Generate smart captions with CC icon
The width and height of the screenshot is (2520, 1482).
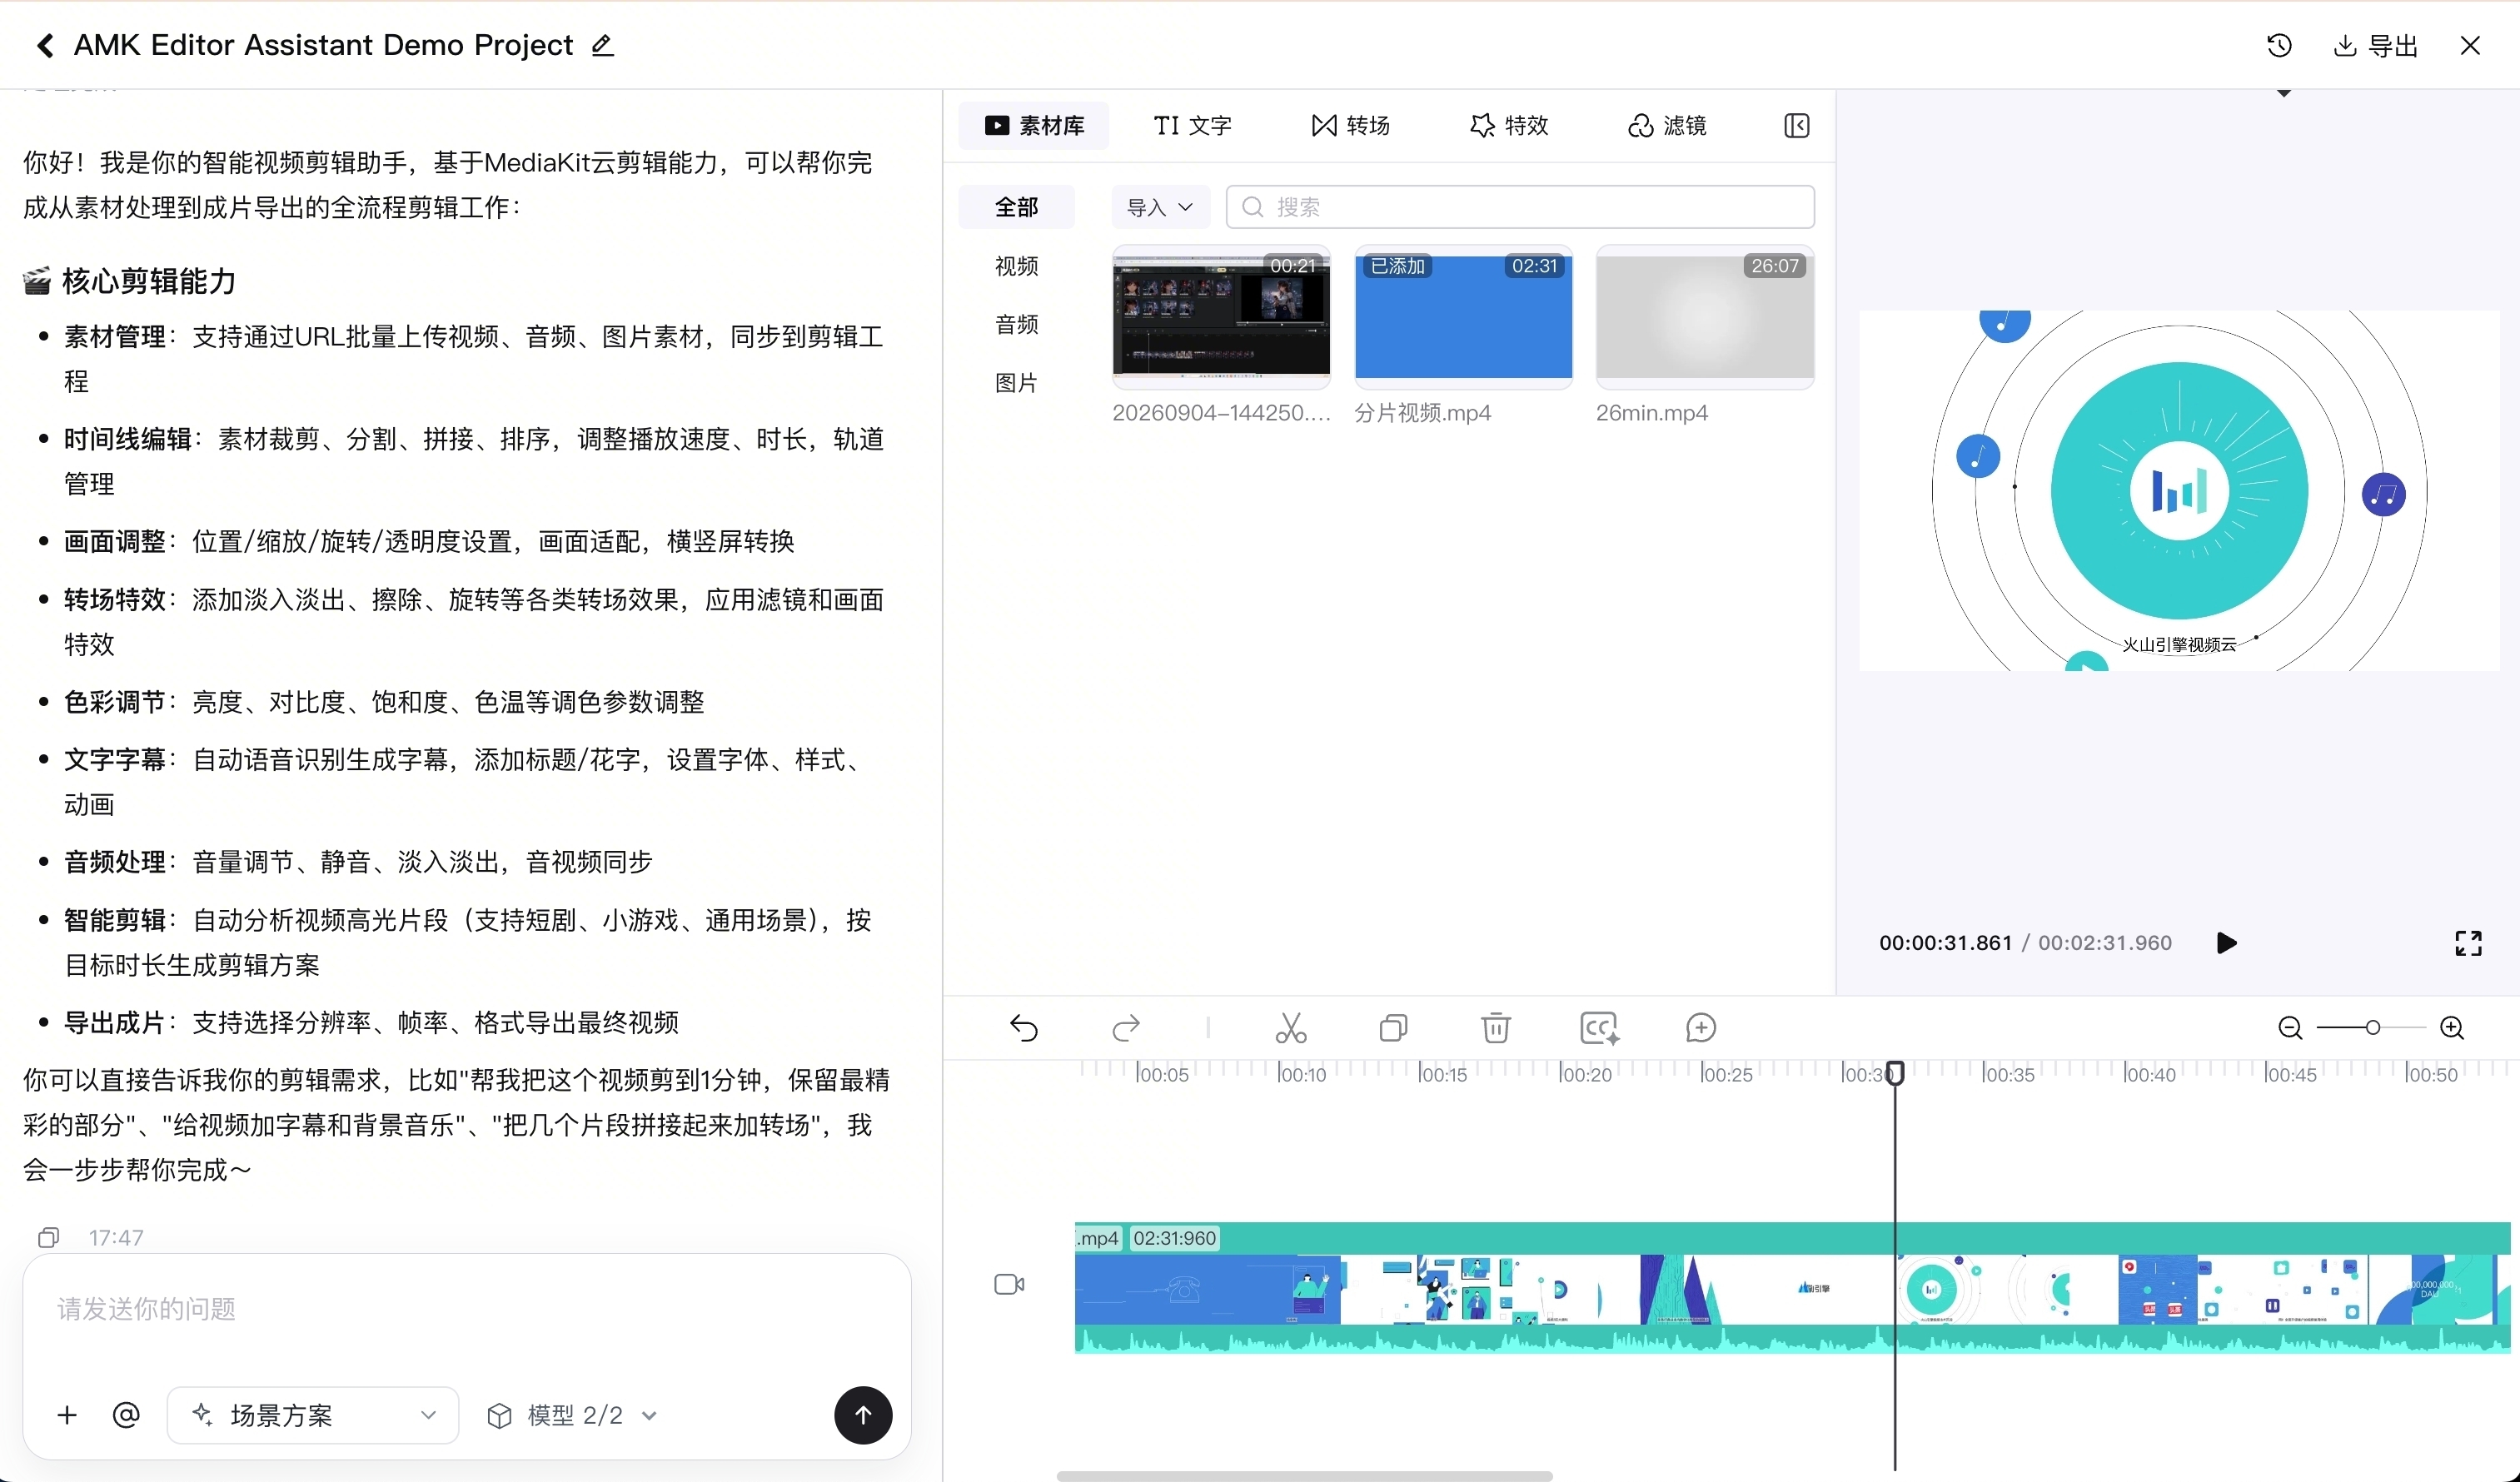point(1599,1028)
